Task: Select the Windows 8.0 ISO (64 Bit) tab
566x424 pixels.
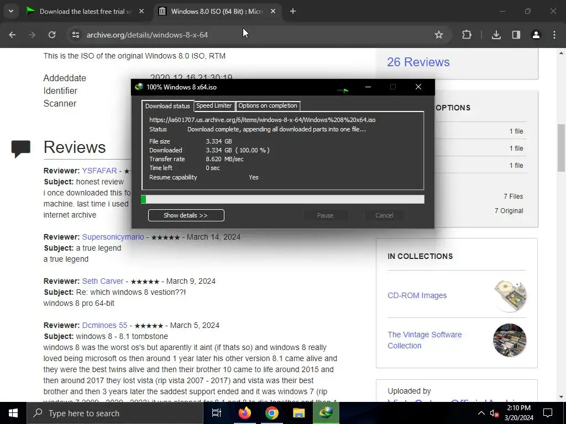Action: click(217, 12)
